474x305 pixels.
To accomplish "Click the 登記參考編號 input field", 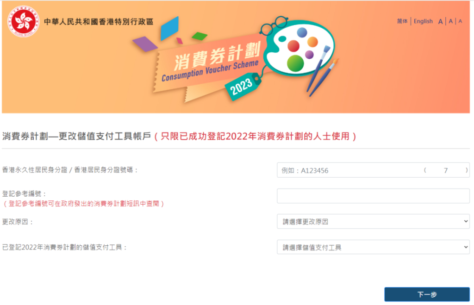I will [x=373, y=196].
